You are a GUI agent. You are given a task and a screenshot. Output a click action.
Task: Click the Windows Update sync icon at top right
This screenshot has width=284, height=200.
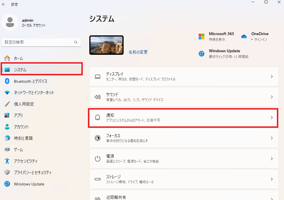click(x=202, y=54)
